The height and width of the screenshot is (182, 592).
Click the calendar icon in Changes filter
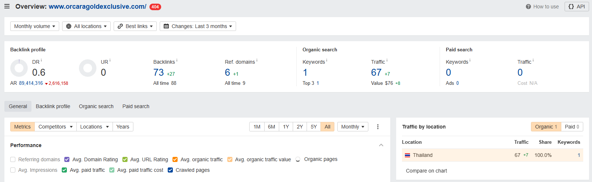click(166, 26)
